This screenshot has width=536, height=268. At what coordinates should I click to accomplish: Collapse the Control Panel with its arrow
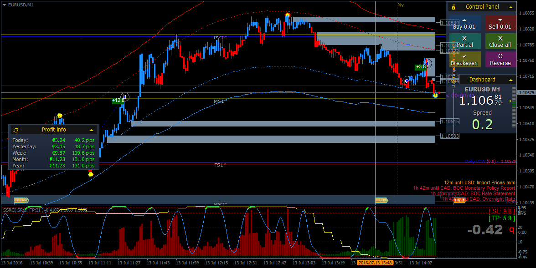pyautogui.click(x=510, y=7)
